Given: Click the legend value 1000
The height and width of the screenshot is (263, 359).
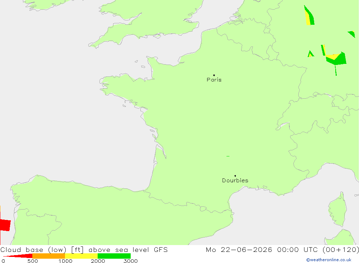Looking at the screenshot, I should pyautogui.click(x=65, y=261).
